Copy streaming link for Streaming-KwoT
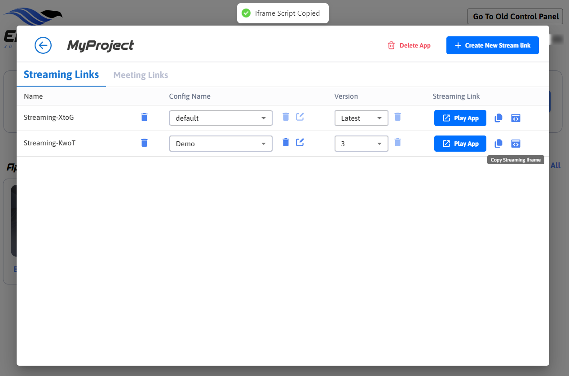Image resolution: width=569 pixels, height=376 pixels. [x=498, y=144]
